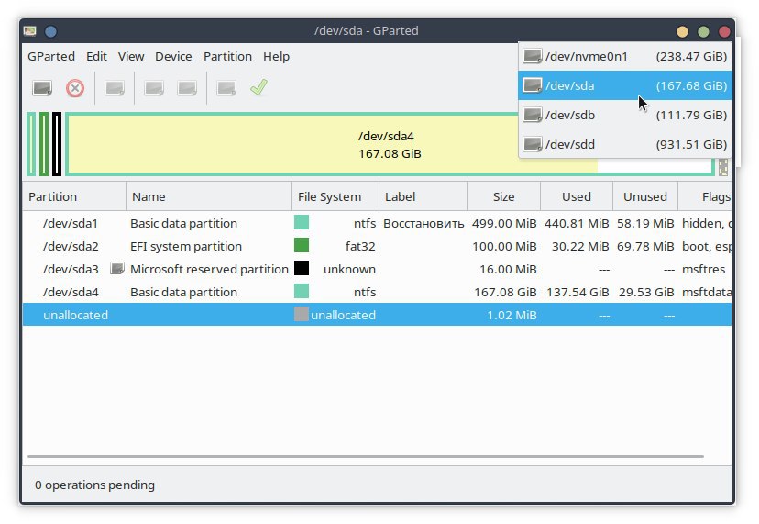The image size is (759, 524).
Task: Select the /dev/sda4 row in partition list
Action: (377, 292)
